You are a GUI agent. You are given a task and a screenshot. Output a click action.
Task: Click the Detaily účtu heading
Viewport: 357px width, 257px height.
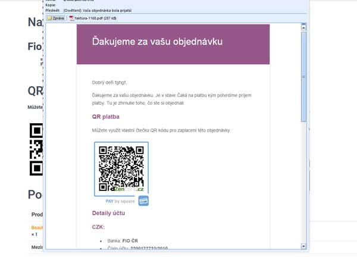tap(108, 213)
